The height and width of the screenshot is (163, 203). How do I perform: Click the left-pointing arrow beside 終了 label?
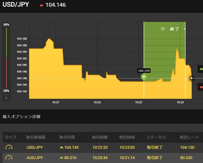(x=184, y=29)
